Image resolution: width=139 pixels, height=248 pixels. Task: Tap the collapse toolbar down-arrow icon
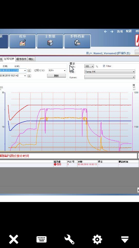click(x=125, y=239)
